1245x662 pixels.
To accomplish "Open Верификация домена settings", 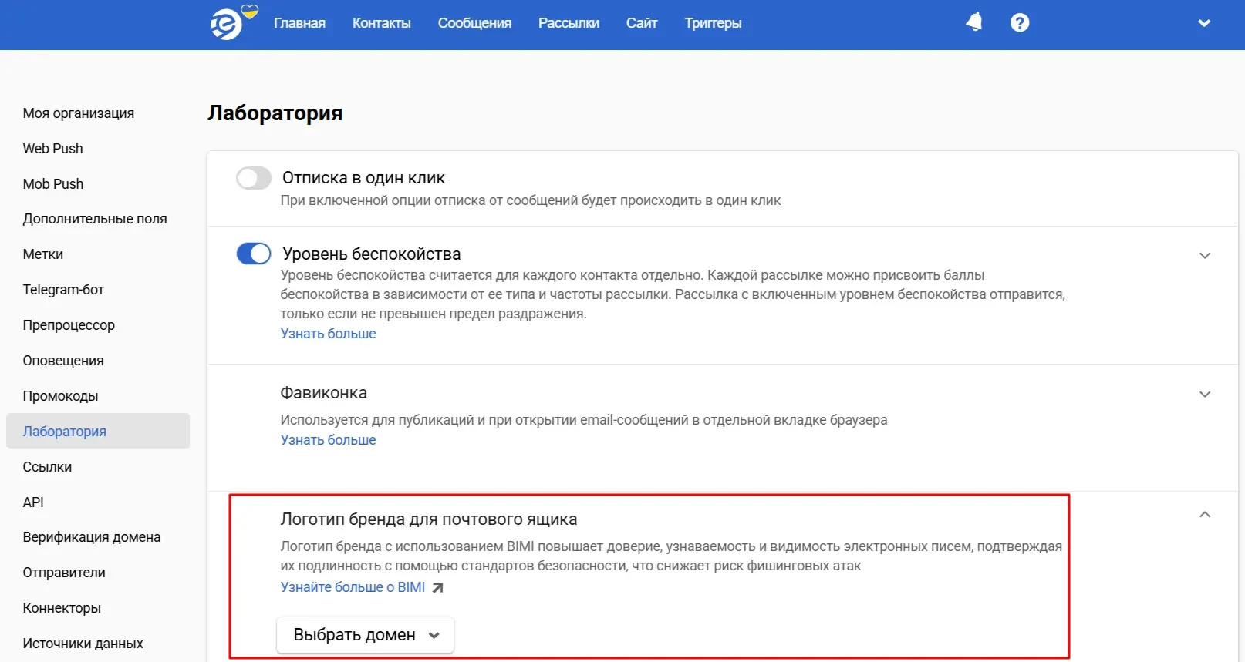I will 92,537.
